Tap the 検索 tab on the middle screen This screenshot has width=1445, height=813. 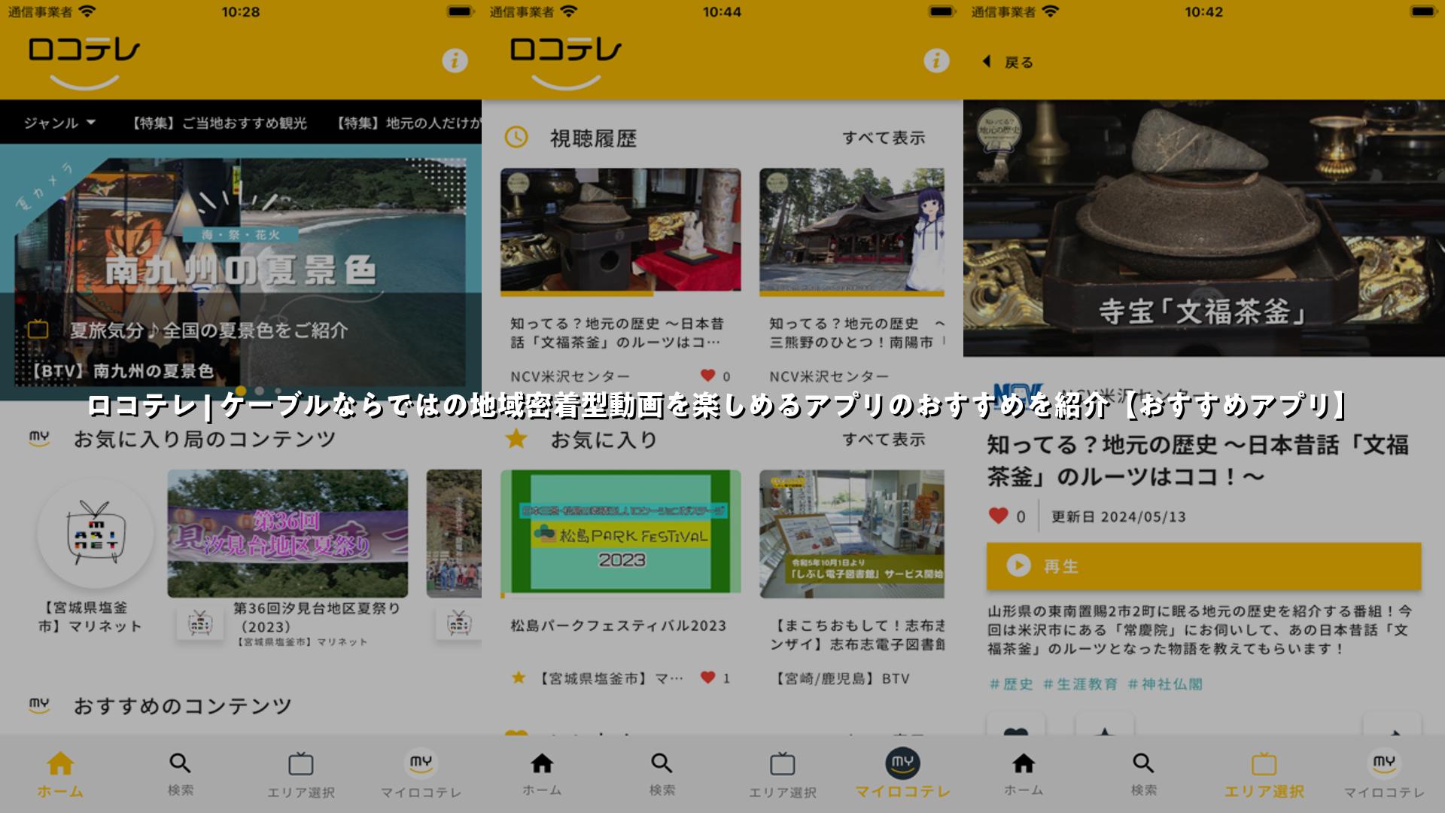[662, 774]
